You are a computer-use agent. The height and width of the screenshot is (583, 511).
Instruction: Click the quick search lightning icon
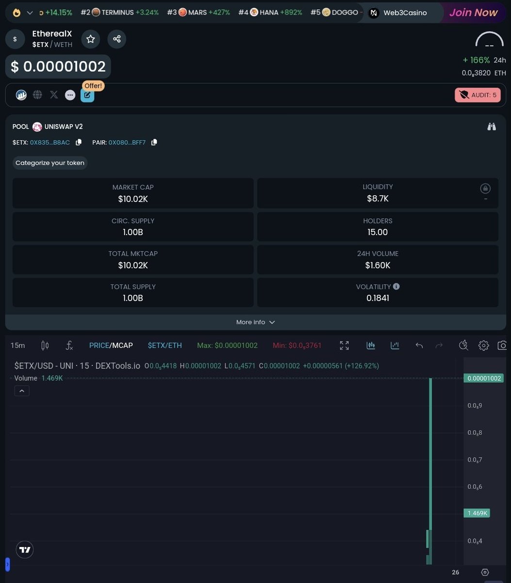(463, 345)
